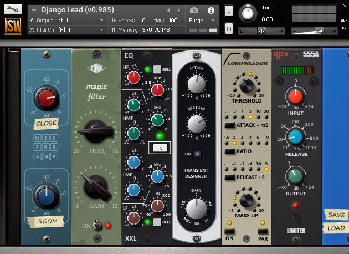
Task: Adjust the volume slider
Action: pyautogui.click(x=314, y=31)
